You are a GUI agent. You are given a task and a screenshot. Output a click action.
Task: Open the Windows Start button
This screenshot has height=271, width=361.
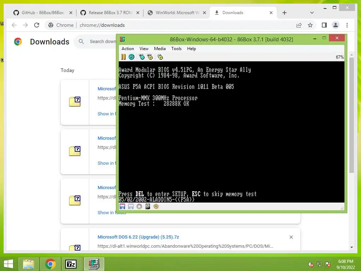tap(8, 264)
